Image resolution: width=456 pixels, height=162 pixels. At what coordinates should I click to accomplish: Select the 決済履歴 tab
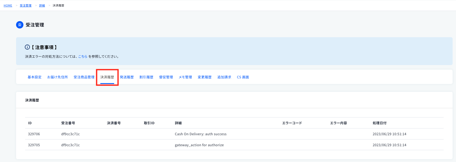[107, 77]
